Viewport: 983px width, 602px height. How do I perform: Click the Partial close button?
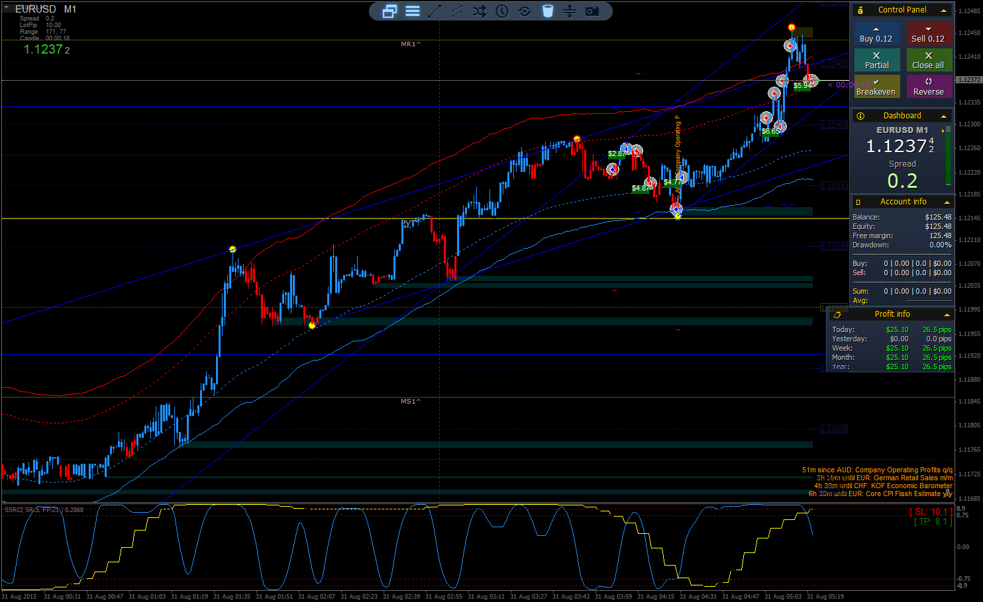pos(876,60)
